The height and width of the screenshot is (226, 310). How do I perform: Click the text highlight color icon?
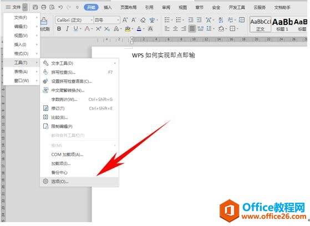(128, 29)
